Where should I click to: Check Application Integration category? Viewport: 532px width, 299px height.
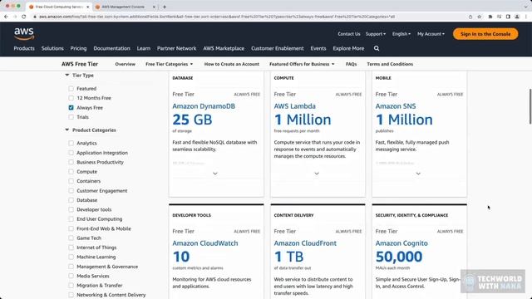[x=71, y=153]
